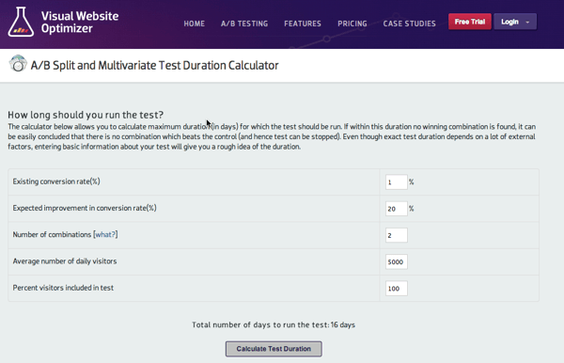This screenshot has height=363, width=564.
Task: Go to the HOME menu item
Action: coord(195,24)
